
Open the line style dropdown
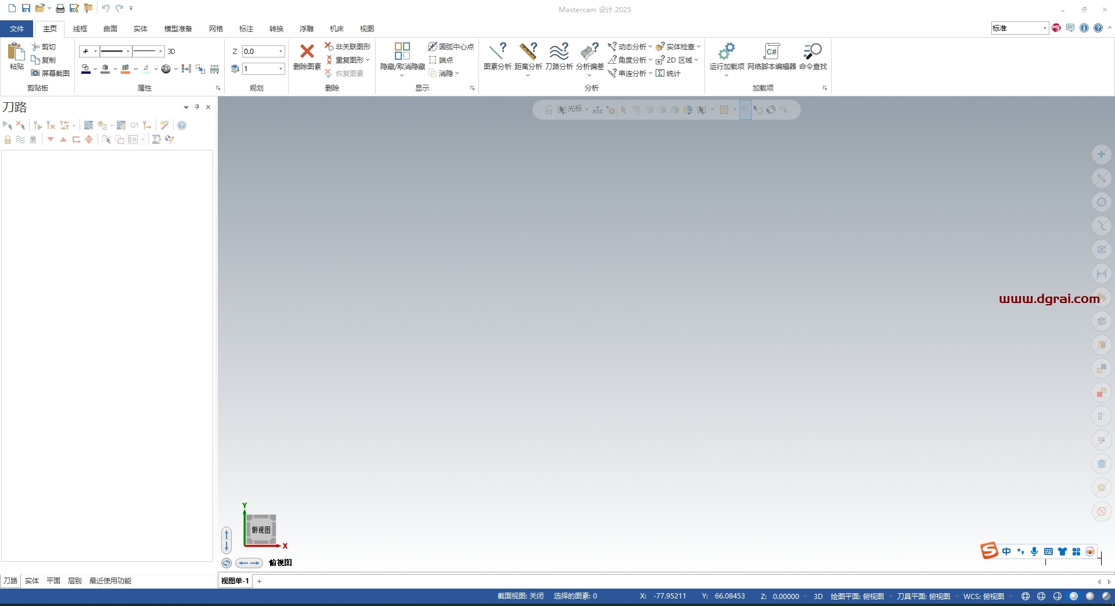[x=128, y=52]
